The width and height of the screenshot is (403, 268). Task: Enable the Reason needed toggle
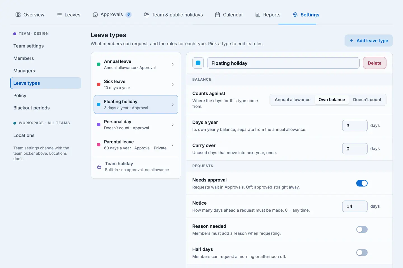[x=362, y=229]
